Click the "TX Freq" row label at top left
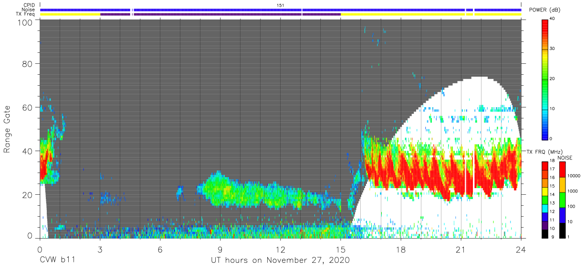Screen dimensions: 586x270 (x=26, y=14)
